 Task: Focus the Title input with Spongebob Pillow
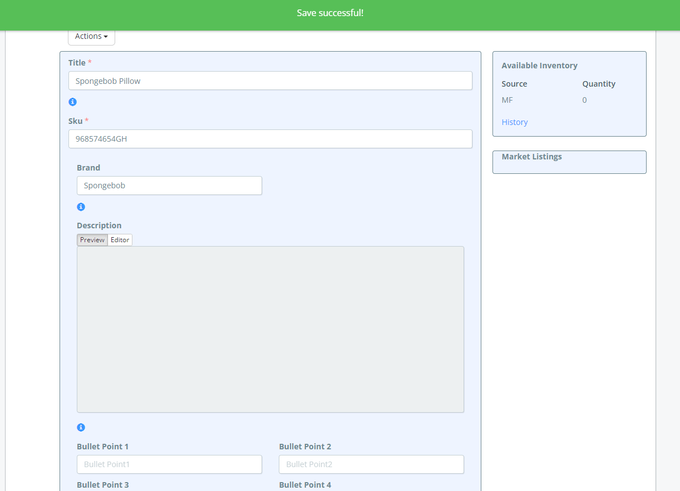(x=270, y=81)
